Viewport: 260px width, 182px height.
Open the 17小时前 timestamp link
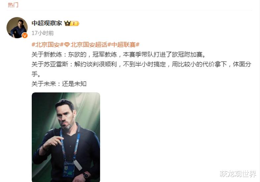[43, 33]
